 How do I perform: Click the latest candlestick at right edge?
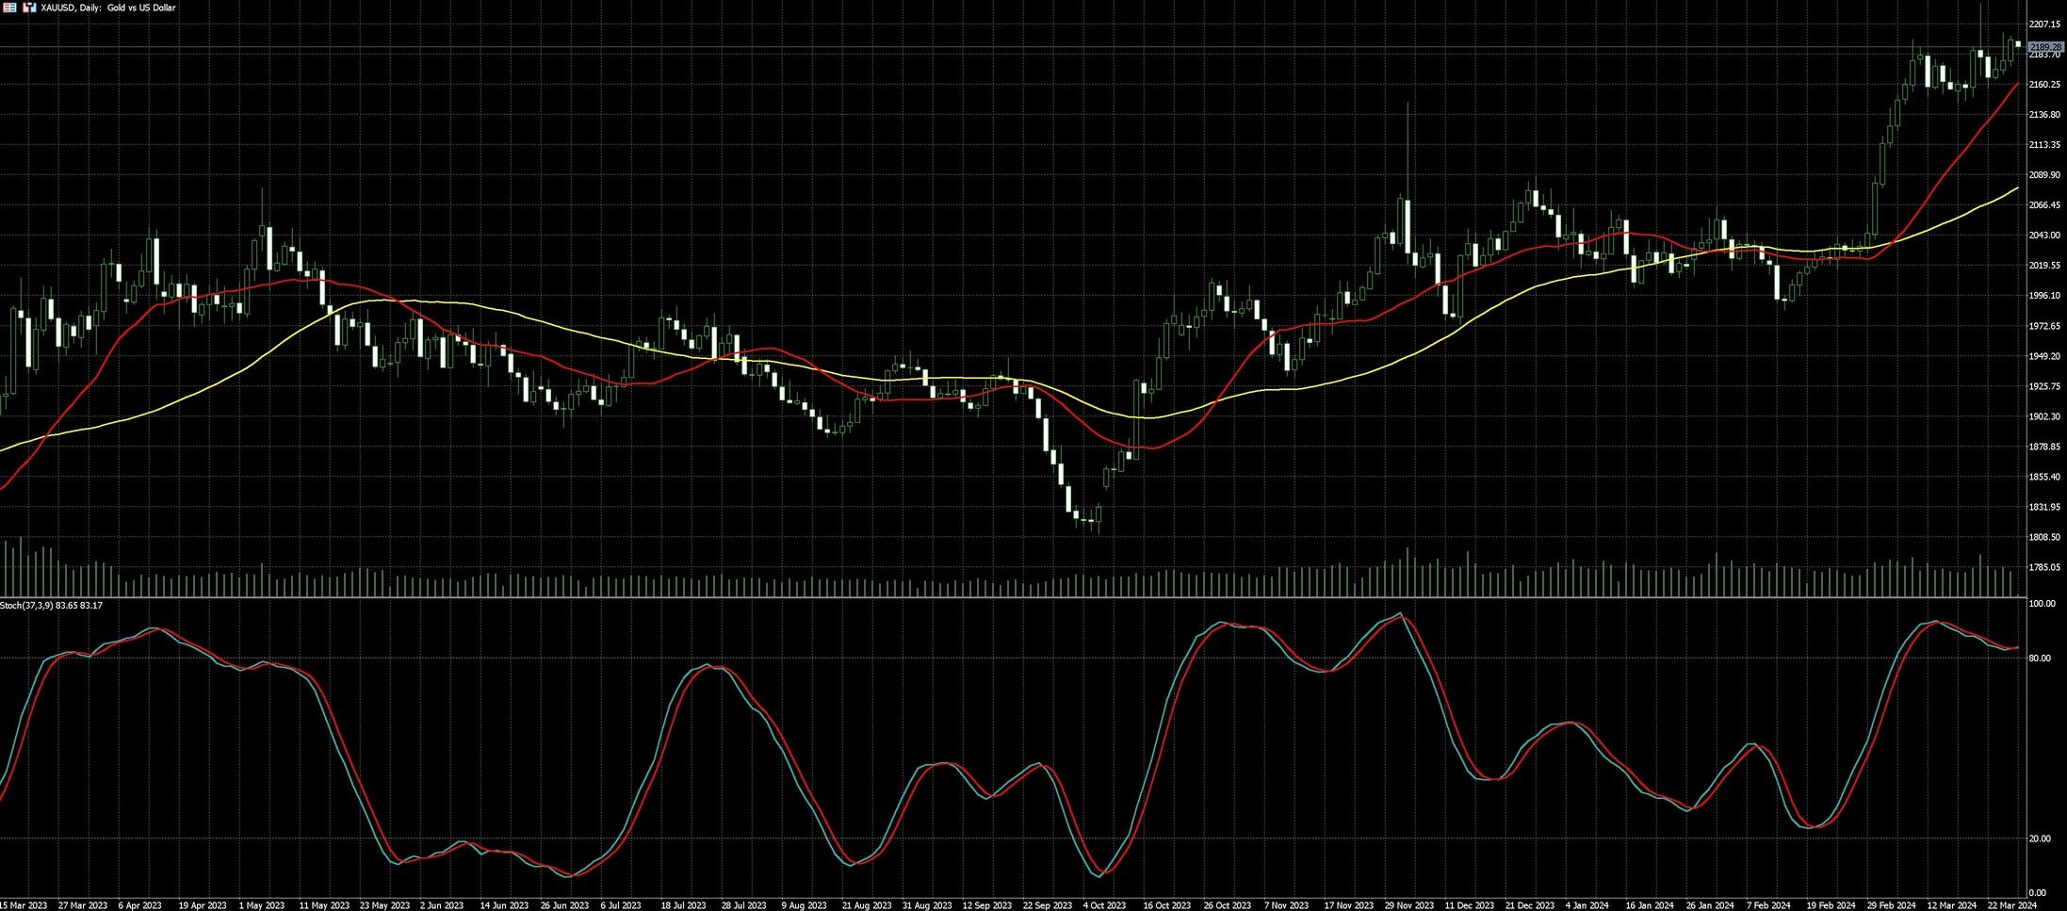(x=2017, y=43)
